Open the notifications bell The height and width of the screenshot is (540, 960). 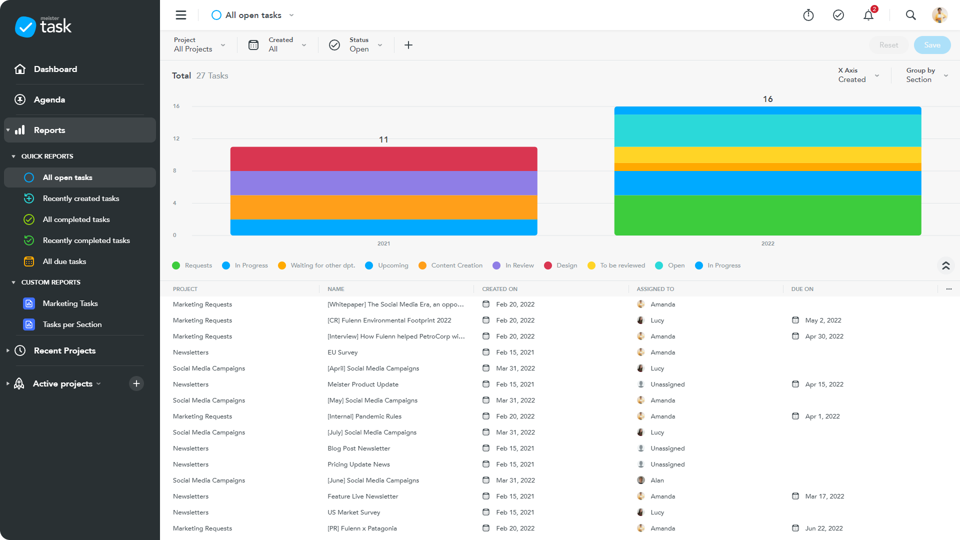click(x=868, y=15)
